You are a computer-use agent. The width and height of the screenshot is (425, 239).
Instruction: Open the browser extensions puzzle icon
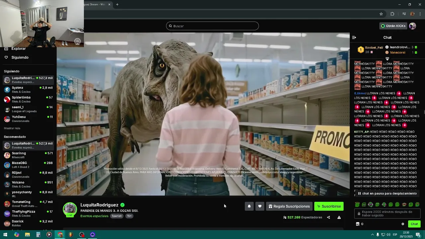pos(392,14)
